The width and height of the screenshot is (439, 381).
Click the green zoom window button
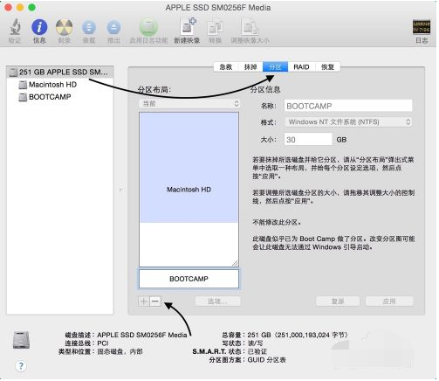tap(31, 8)
